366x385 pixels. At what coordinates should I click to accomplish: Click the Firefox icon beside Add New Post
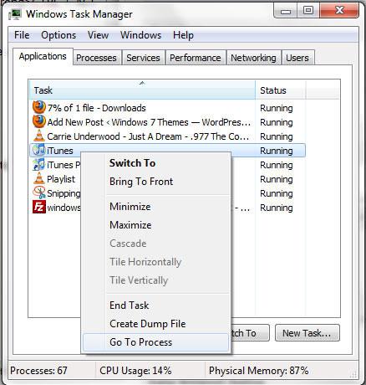tap(39, 121)
